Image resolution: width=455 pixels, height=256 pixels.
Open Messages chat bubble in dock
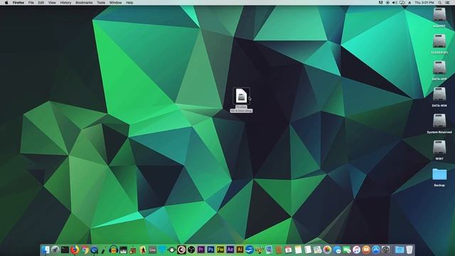pos(337,250)
